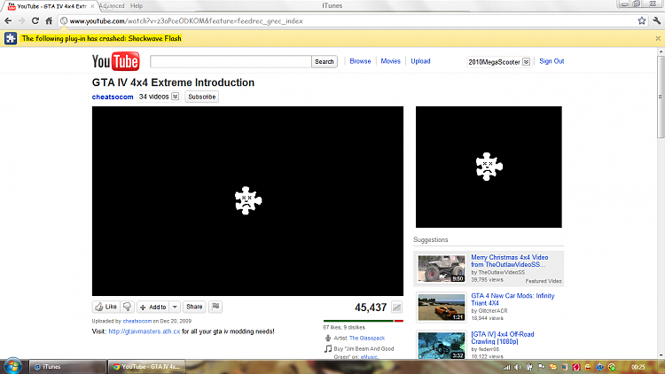Click the taskbar clock showing 00:25
The image size is (665, 374).
[x=638, y=367]
